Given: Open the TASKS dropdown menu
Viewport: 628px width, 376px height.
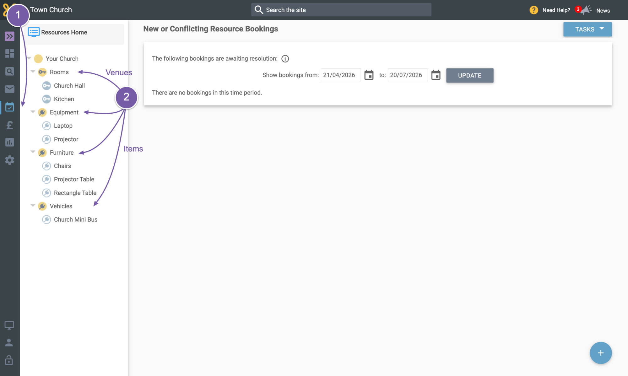Looking at the screenshot, I should pos(587,29).
